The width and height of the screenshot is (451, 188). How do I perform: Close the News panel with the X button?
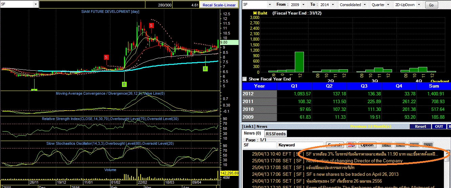point(449,126)
